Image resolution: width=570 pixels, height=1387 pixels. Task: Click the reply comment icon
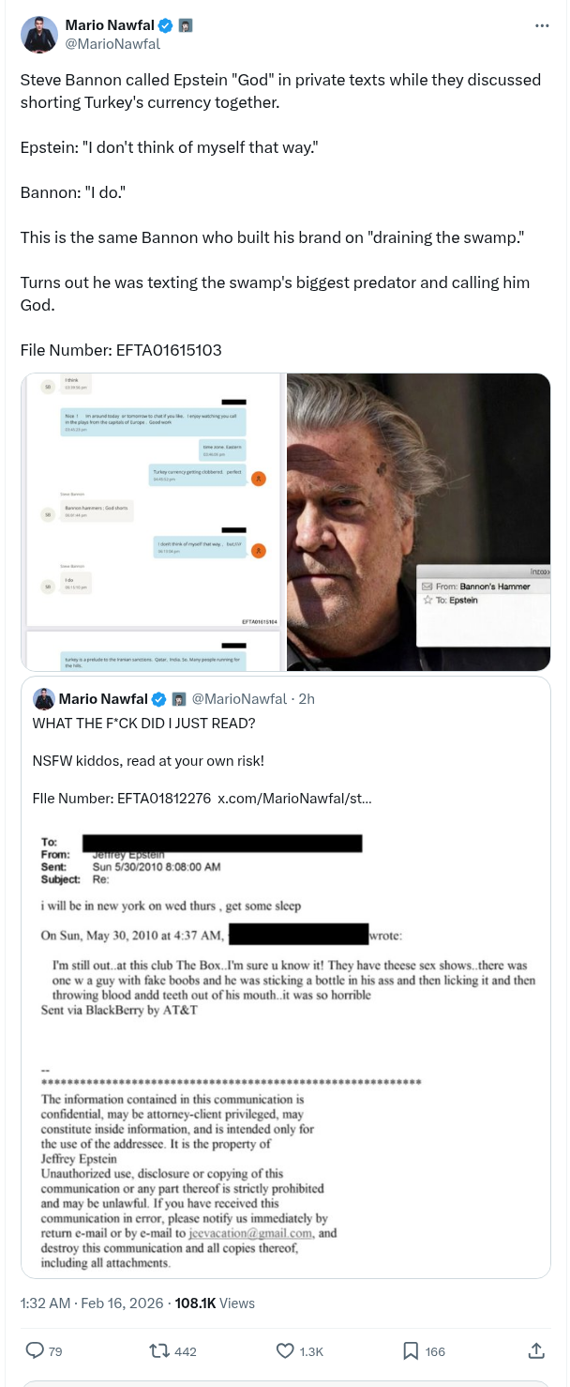point(35,1350)
